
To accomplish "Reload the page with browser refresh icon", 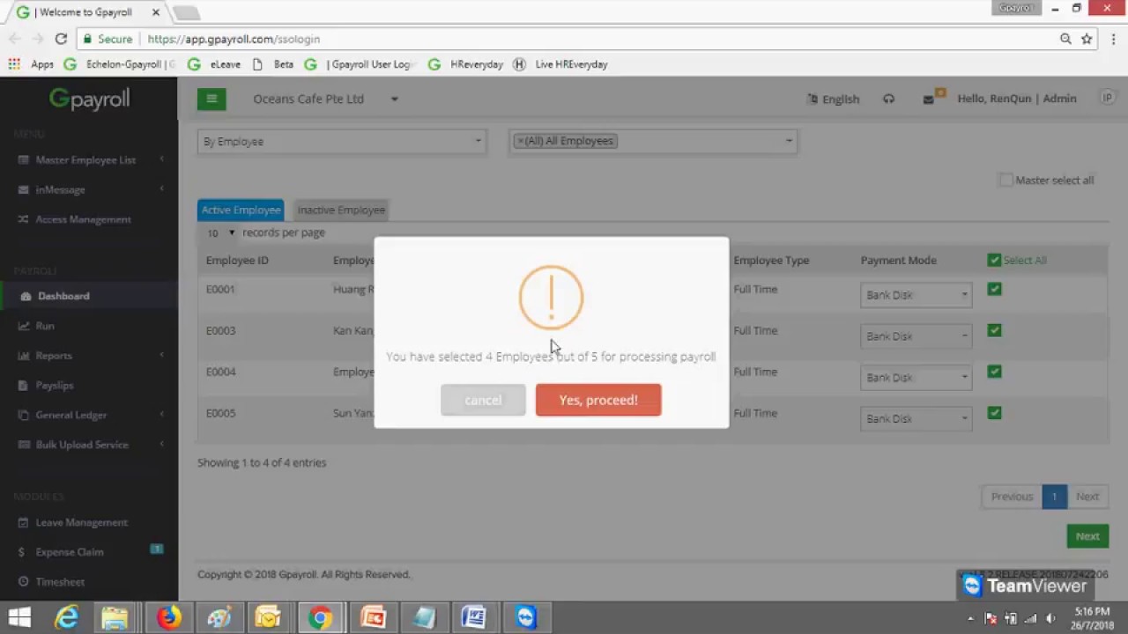I will click(61, 39).
